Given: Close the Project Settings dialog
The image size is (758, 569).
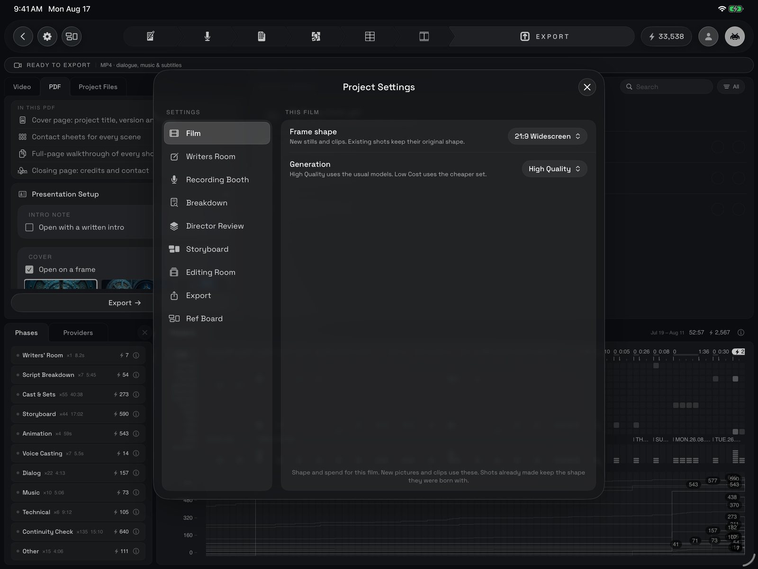Looking at the screenshot, I should [587, 87].
